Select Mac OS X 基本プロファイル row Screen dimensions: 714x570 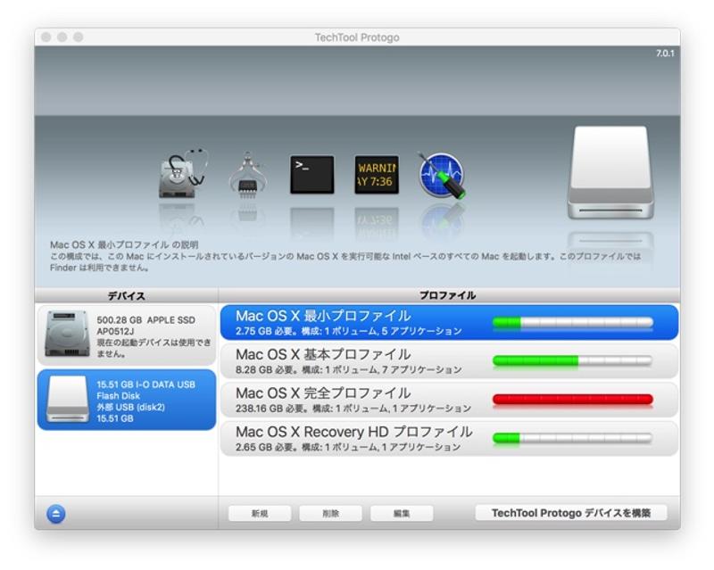click(449, 361)
